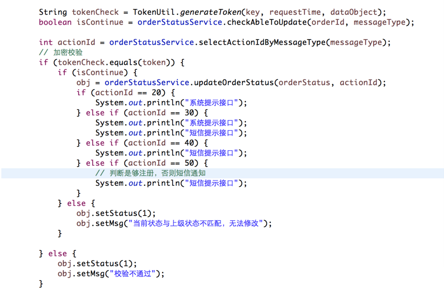Click "短信提示接口" string below the 判断是够注册 comment

211,183
